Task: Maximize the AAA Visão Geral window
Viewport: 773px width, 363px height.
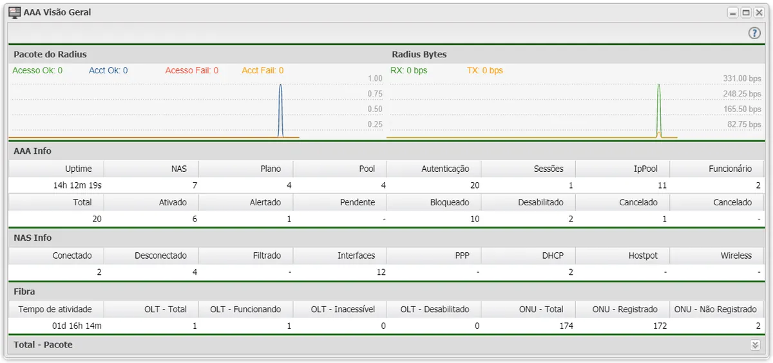Action: pyautogui.click(x=746, y=13)
